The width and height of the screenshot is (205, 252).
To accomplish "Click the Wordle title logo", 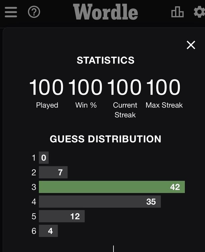I will click(105, 12).
